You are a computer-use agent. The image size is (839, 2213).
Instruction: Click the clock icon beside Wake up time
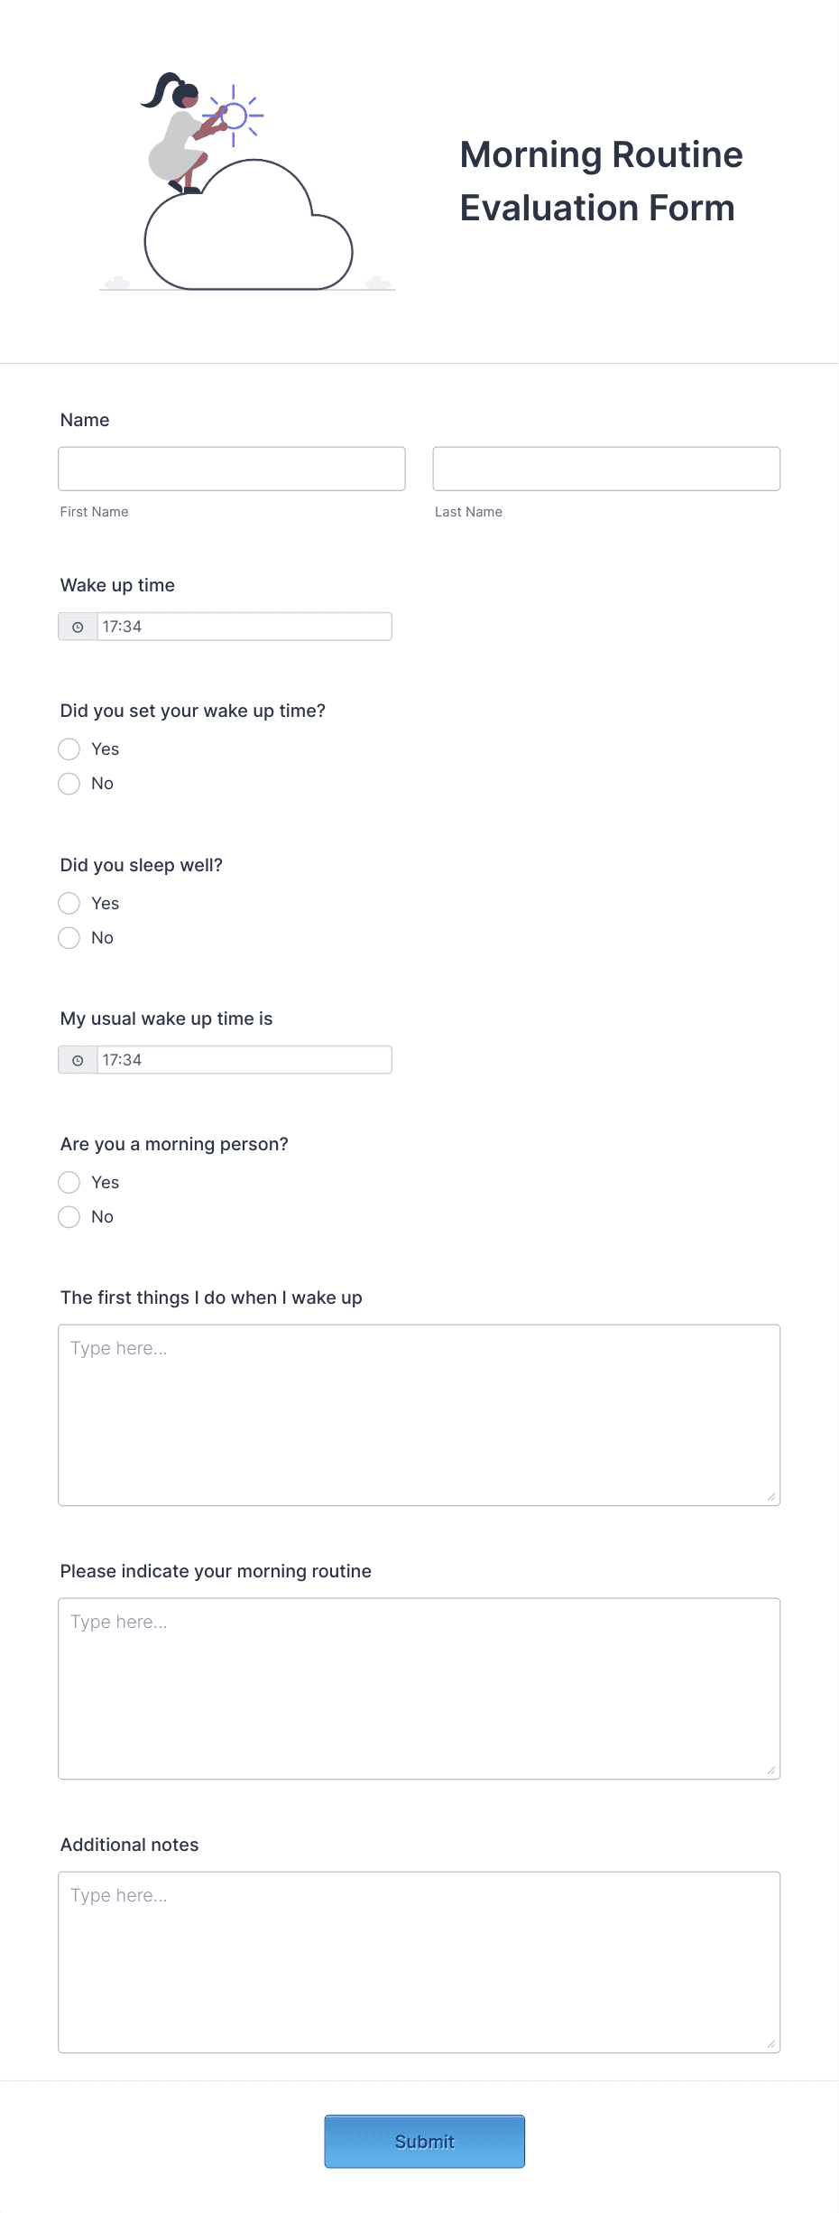coord(78,627)
